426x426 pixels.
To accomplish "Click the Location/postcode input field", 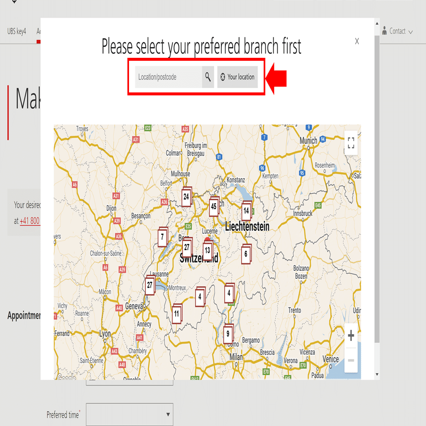I will coord(169,77).
